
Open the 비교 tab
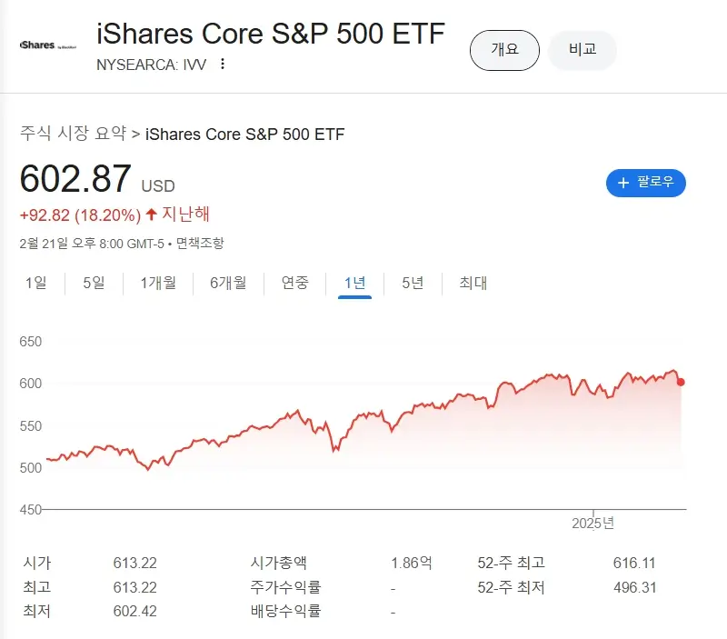coord(583,50)
